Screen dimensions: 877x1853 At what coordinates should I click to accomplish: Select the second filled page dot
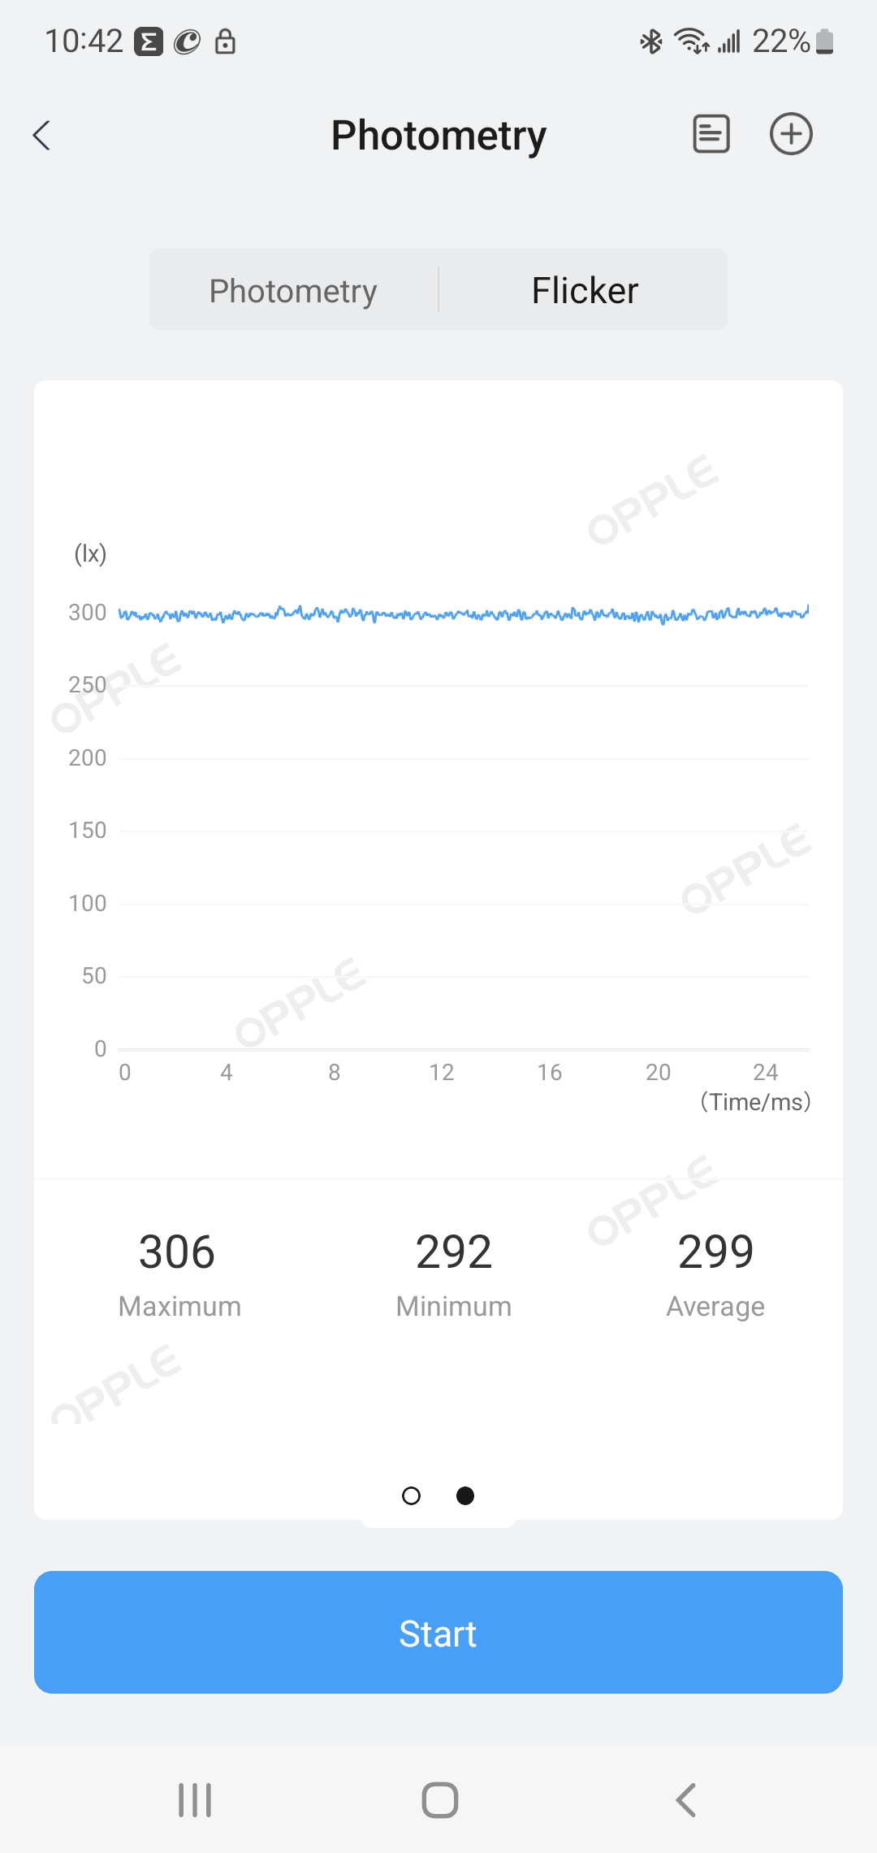(x=465, y=1495)
